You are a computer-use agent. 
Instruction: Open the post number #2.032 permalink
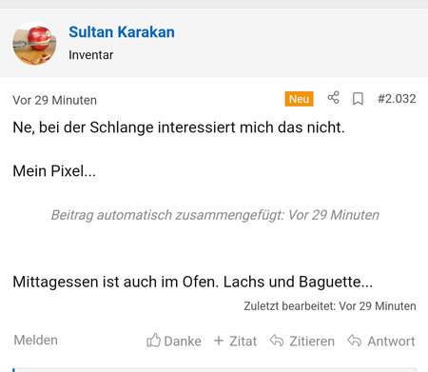click(x=397, y=99)
